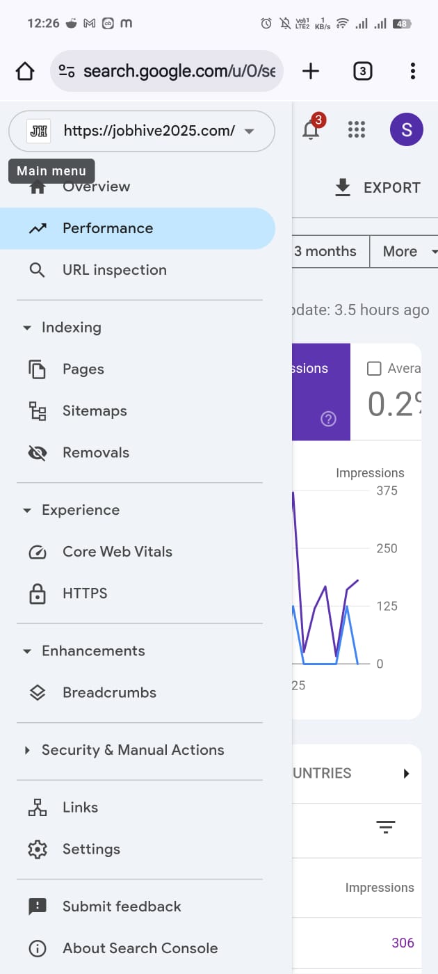Open the tab switcher showing 3 tabs
This screenshot has height=974, width=438.
[x=362, y=71]
